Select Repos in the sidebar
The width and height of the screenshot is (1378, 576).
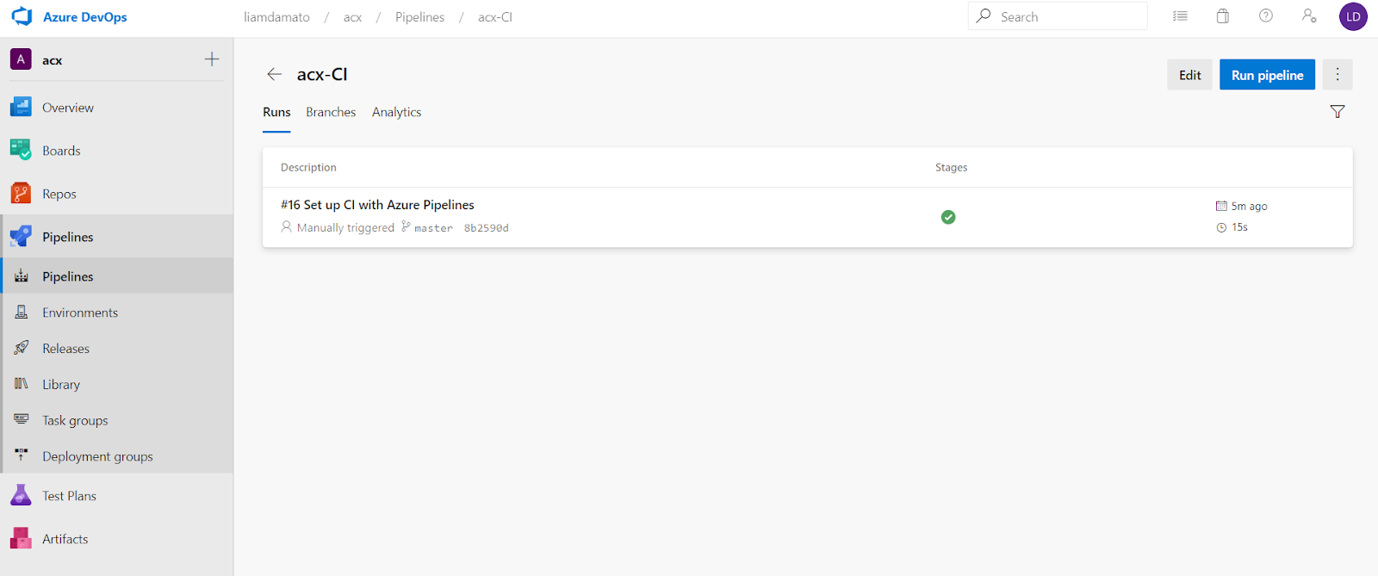coord(59,194)
